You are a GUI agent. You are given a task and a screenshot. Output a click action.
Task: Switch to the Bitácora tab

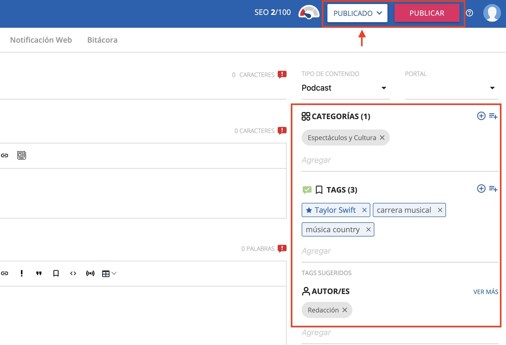click(x=102, y=40)
